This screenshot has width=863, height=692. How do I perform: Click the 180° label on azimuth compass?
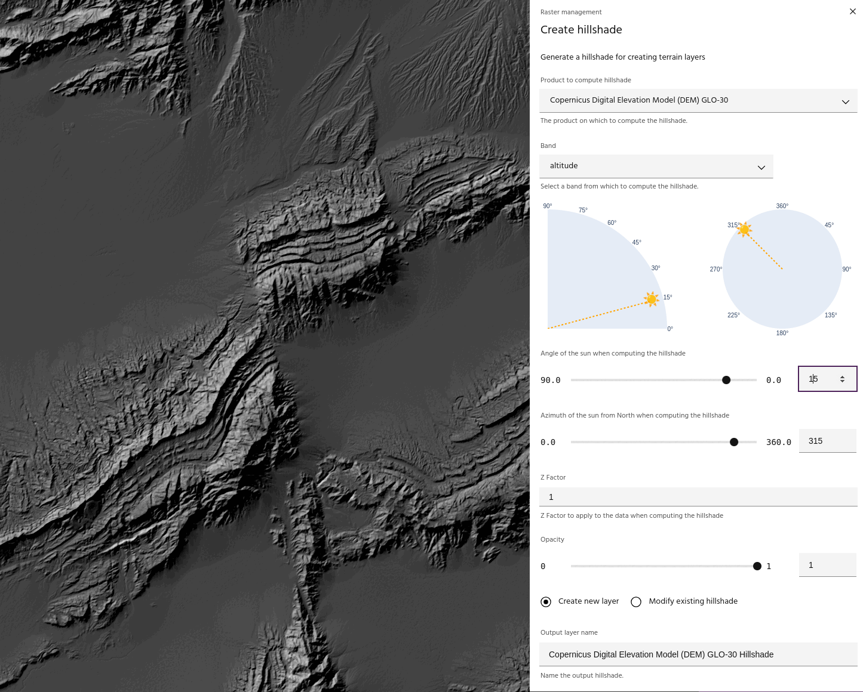click(782, 333)
